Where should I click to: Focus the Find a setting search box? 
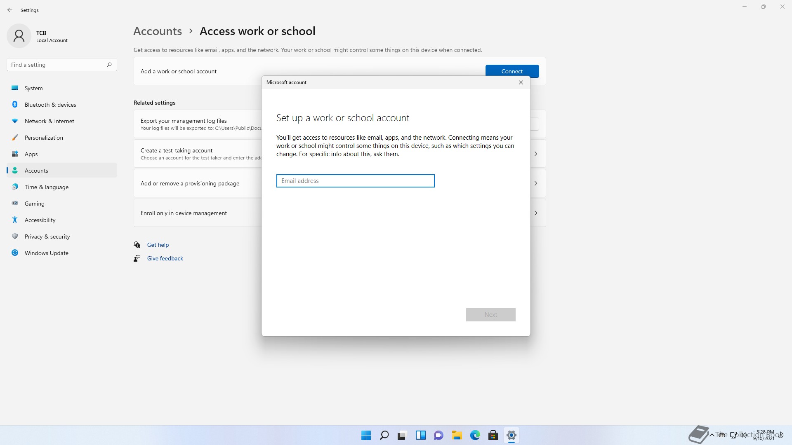point(62,65)
